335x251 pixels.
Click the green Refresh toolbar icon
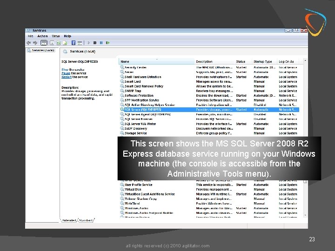tap(58, 43)
